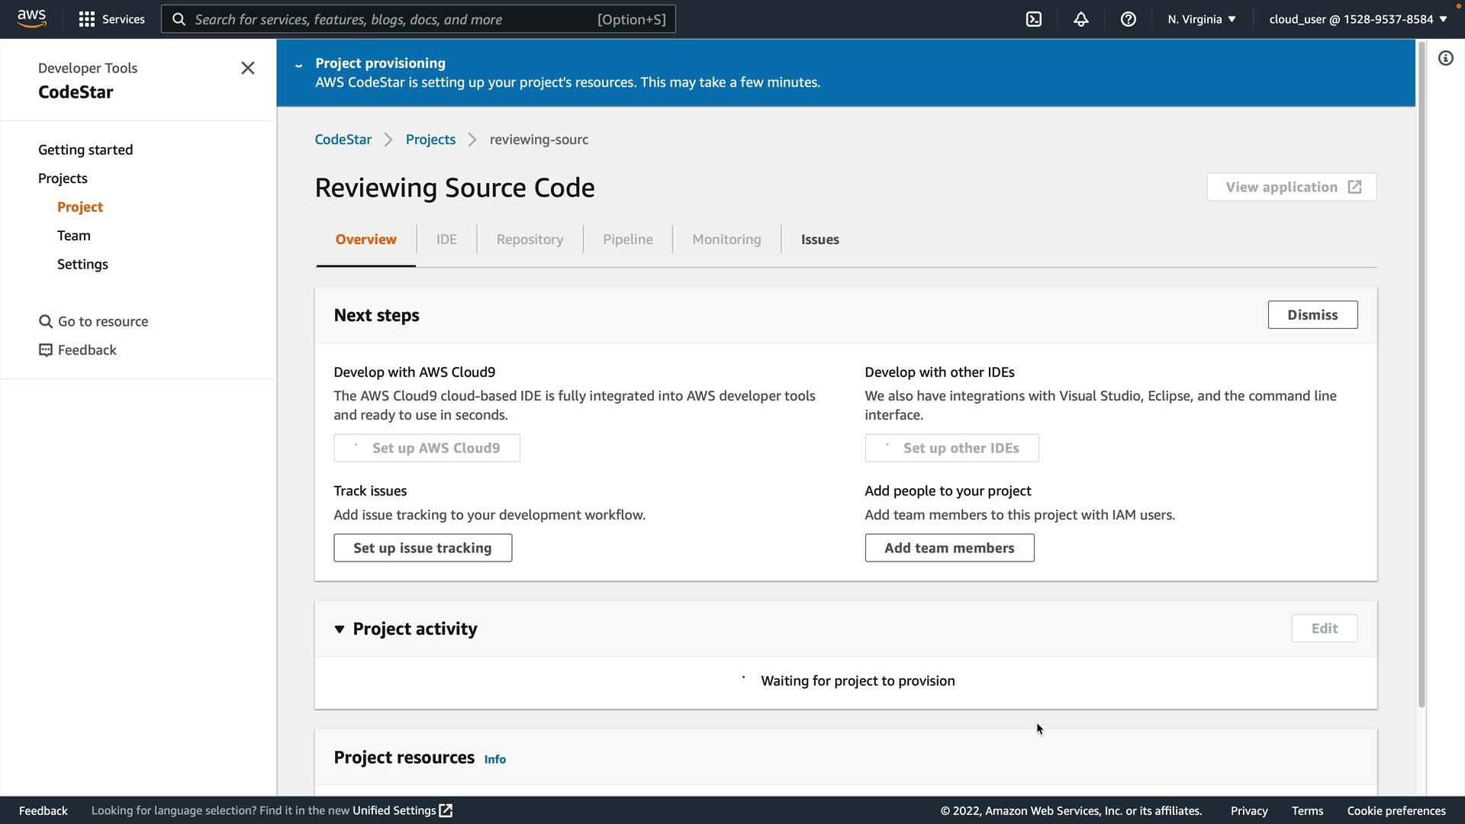Expand the cloud_user account dropdown
This screenshot has width=1465, height=824.
pos(1357,19)
